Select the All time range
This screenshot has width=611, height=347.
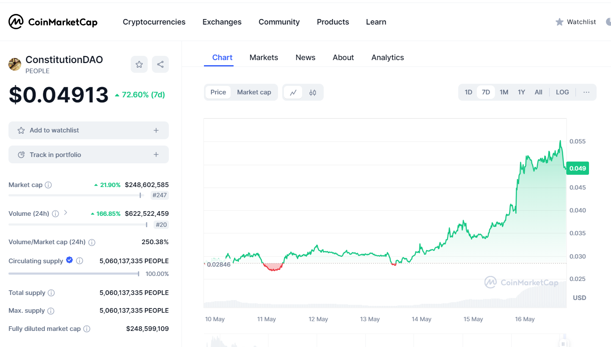pos(538,92)
